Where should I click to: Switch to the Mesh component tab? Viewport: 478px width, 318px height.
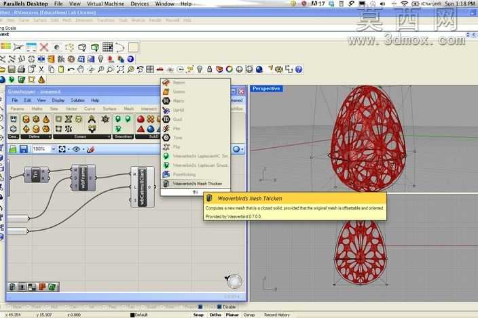click(128, 108)
